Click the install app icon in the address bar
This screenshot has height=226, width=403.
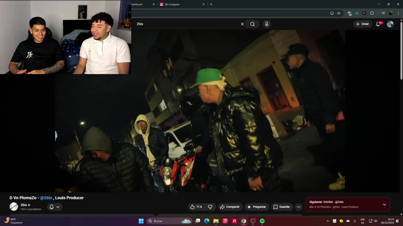(x=332, y=13)
